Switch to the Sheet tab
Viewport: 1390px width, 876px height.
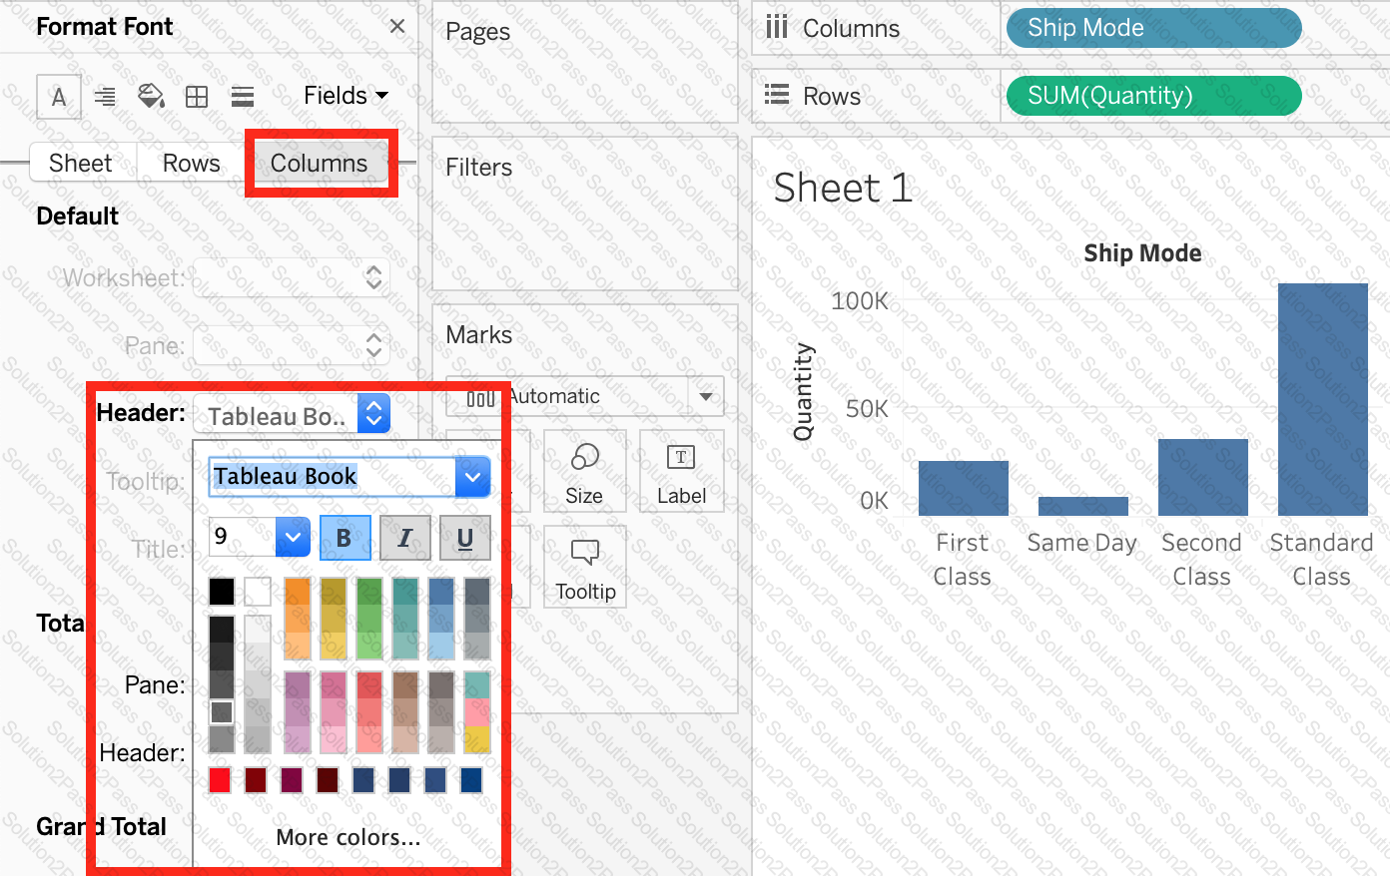pyautogui.click(x=81, y=164)
